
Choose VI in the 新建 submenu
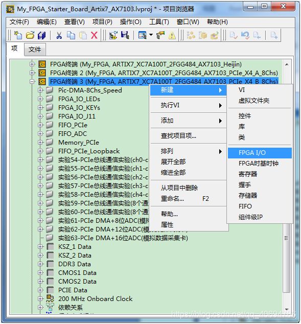[x=260, y=90]
